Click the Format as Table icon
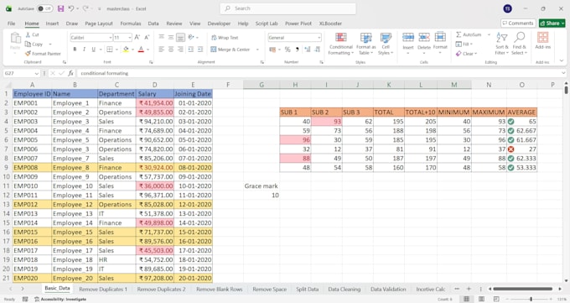570x303 pixels. pos(366,37)
